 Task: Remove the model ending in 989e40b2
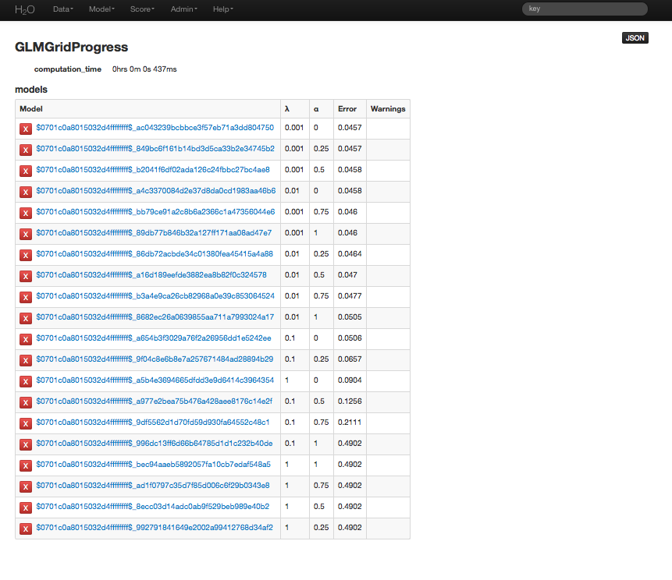pyautogui.click(x=25, y=507)
